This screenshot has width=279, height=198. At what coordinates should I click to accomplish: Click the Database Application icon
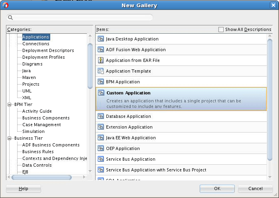(101, 116)
